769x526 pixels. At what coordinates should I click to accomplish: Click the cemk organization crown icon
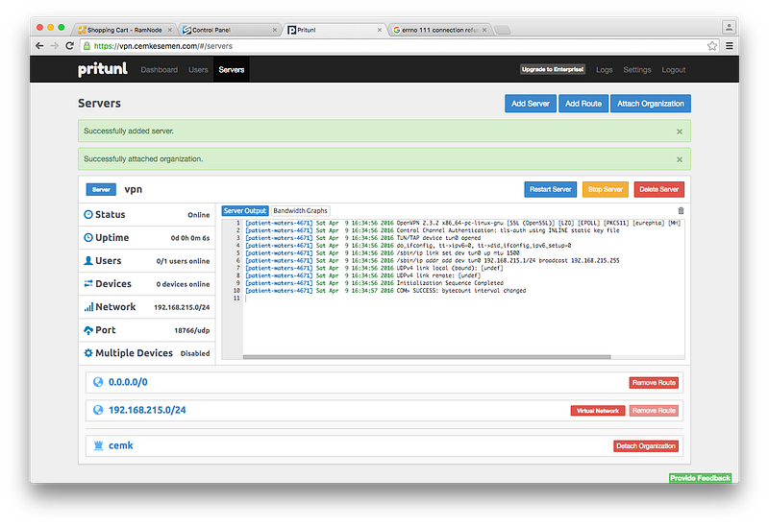(98, 445)
